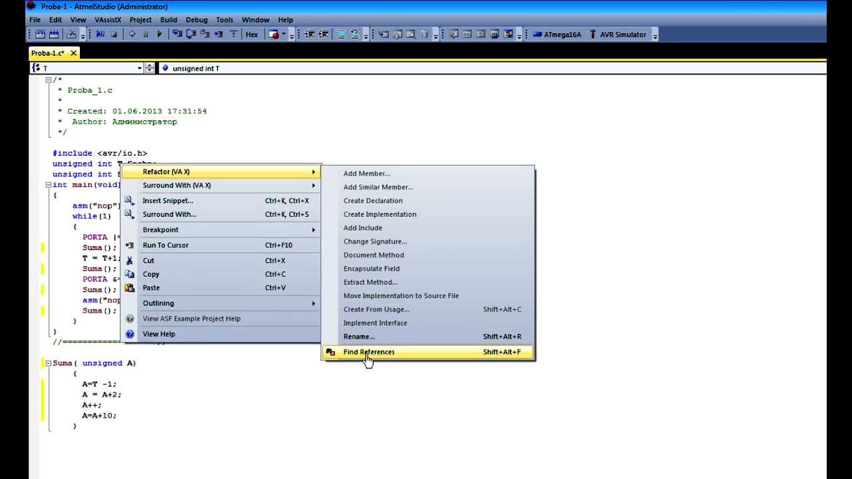The image size is (852, 479).
Task: Select Document Method entry
Action: [428, 255]
